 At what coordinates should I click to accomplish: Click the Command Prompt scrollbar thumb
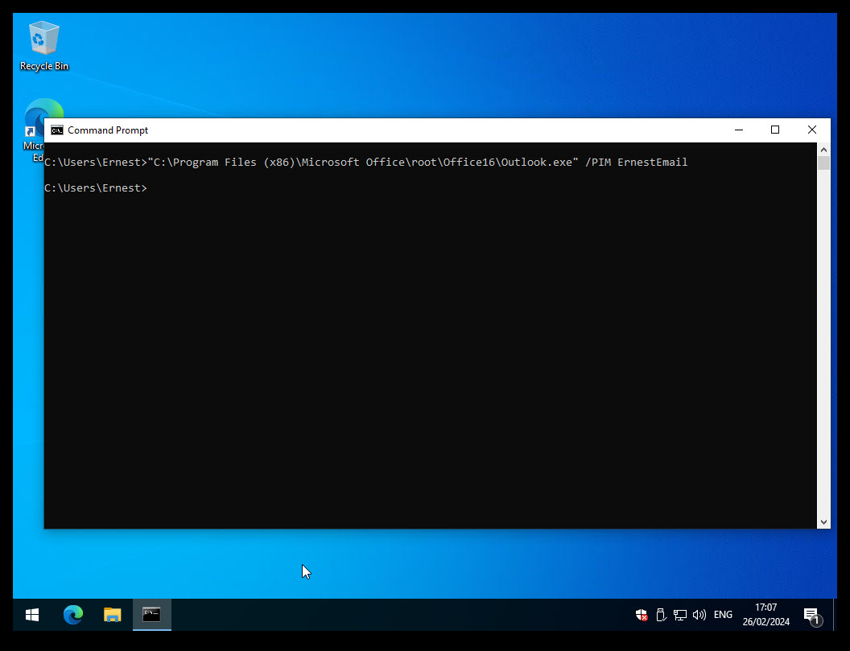point(823,163)
